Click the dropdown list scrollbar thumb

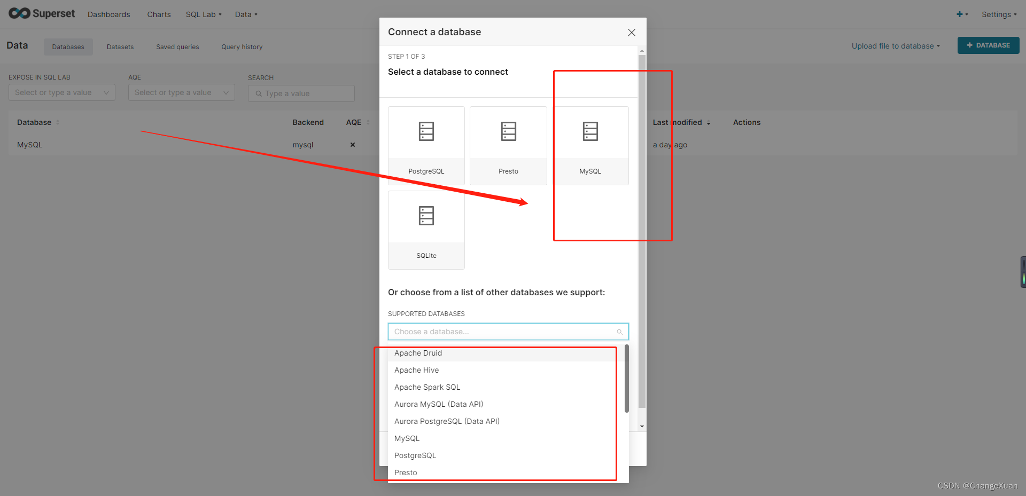(x=626, y=379)
